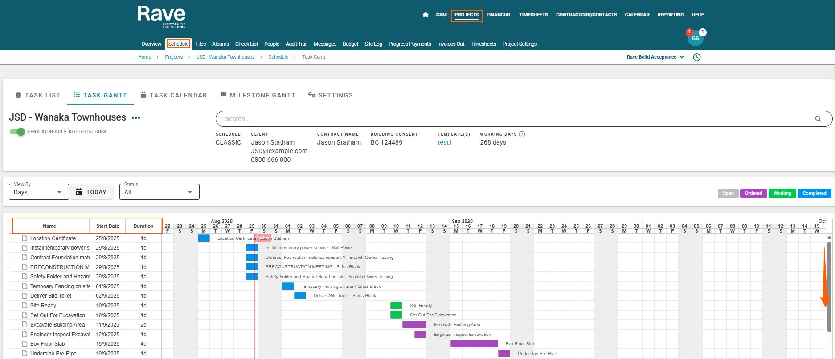This screenshot has width=835, height=359.
Task: Click the search magnifier icon
Action: [818, 119]
